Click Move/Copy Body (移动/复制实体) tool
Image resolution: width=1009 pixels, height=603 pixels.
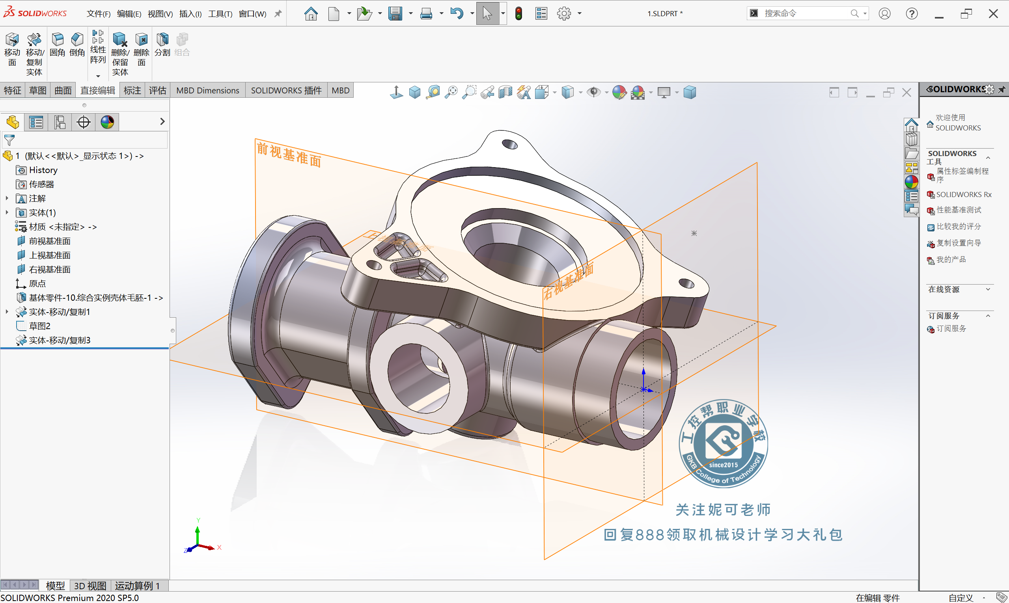coord(35,54)
